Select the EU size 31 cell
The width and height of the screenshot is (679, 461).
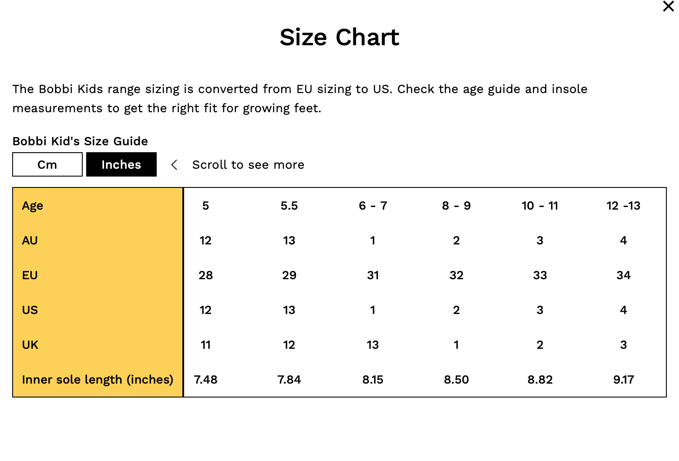click(x=373, y=275)
